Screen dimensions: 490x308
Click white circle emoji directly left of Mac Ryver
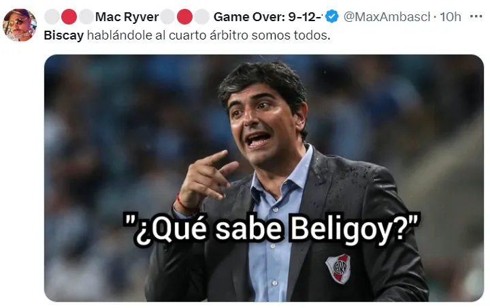pyautogui.click(x=86, y=17)
